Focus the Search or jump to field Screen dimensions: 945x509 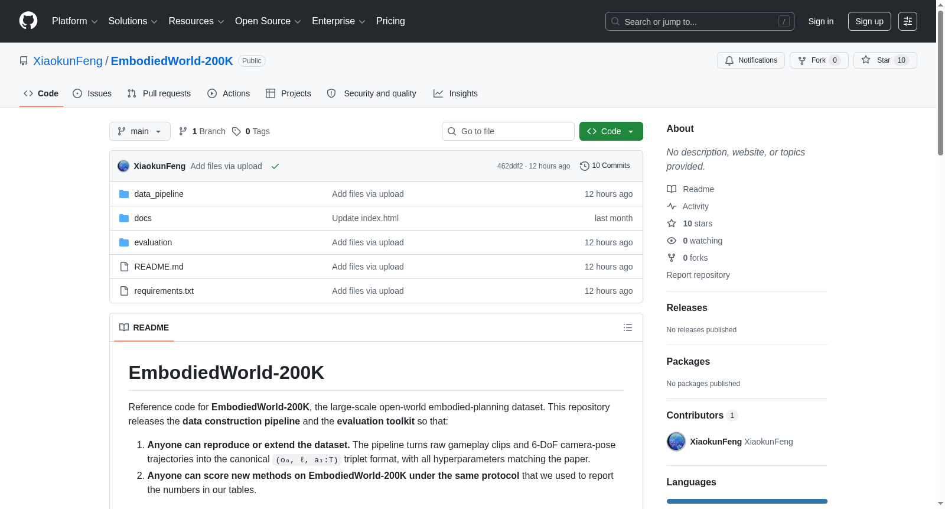point(700,21)
